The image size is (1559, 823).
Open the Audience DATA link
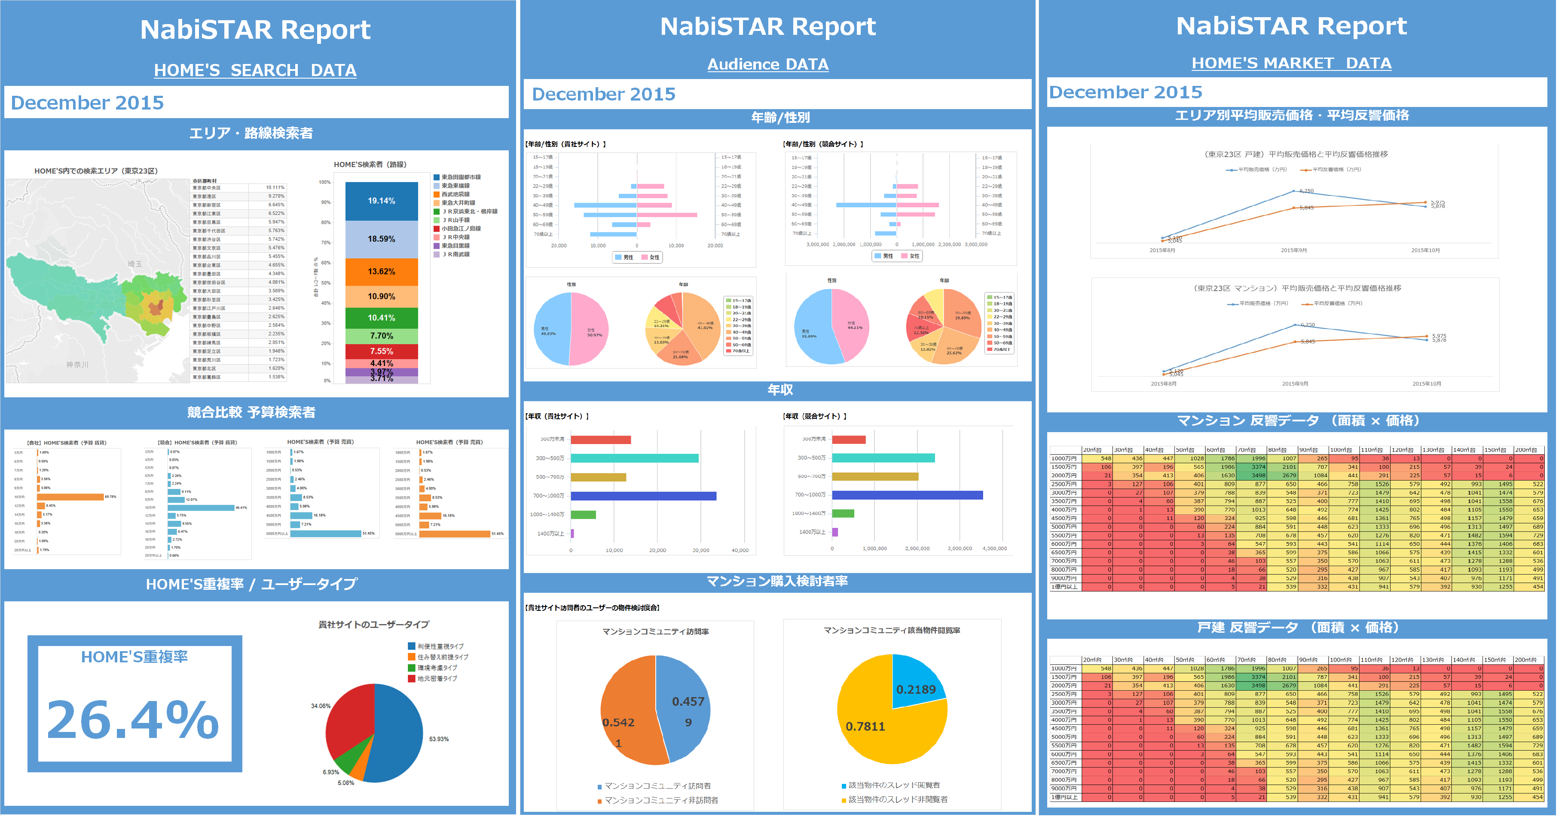click(x=767, y=64)
